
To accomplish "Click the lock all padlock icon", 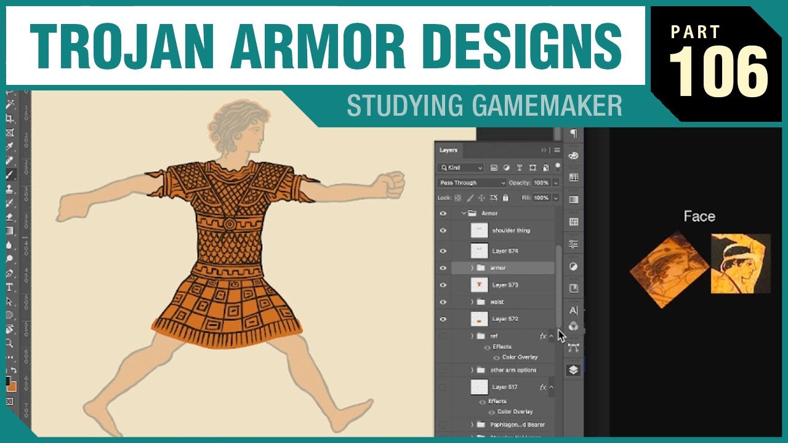I will [x=505, y=198].
